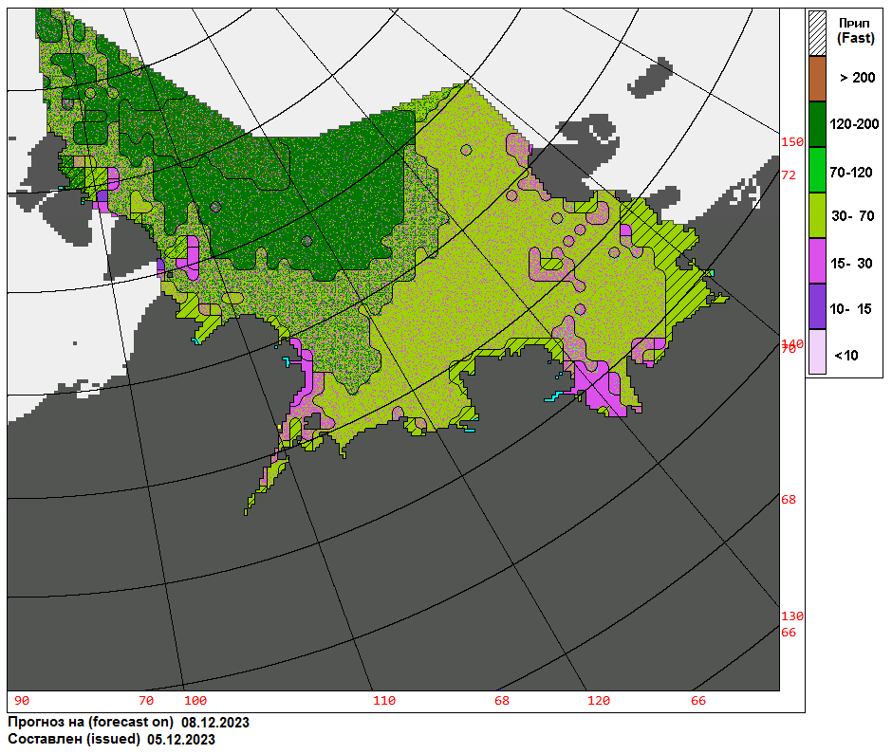Click the 'Прогноз на (forecast on)' caption
The width and height of the screenshot is (892, 754).
coord(90,722)
